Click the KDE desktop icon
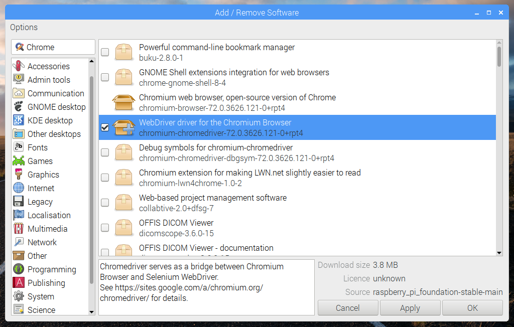 tap(19, 120)
